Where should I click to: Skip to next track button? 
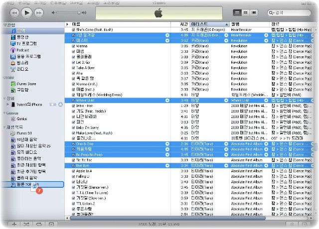pyautogui.click(x=39, y=13)
